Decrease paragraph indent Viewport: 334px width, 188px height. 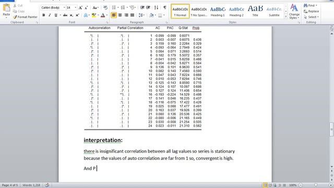point(142,8)
